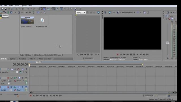
Task: Stop playback in the Trimmer transport
Action: pyautogui.click(x=91, y=54)
